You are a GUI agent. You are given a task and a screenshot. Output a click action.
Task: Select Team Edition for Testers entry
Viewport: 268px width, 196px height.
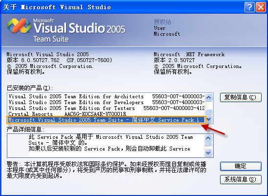point(106,108)
